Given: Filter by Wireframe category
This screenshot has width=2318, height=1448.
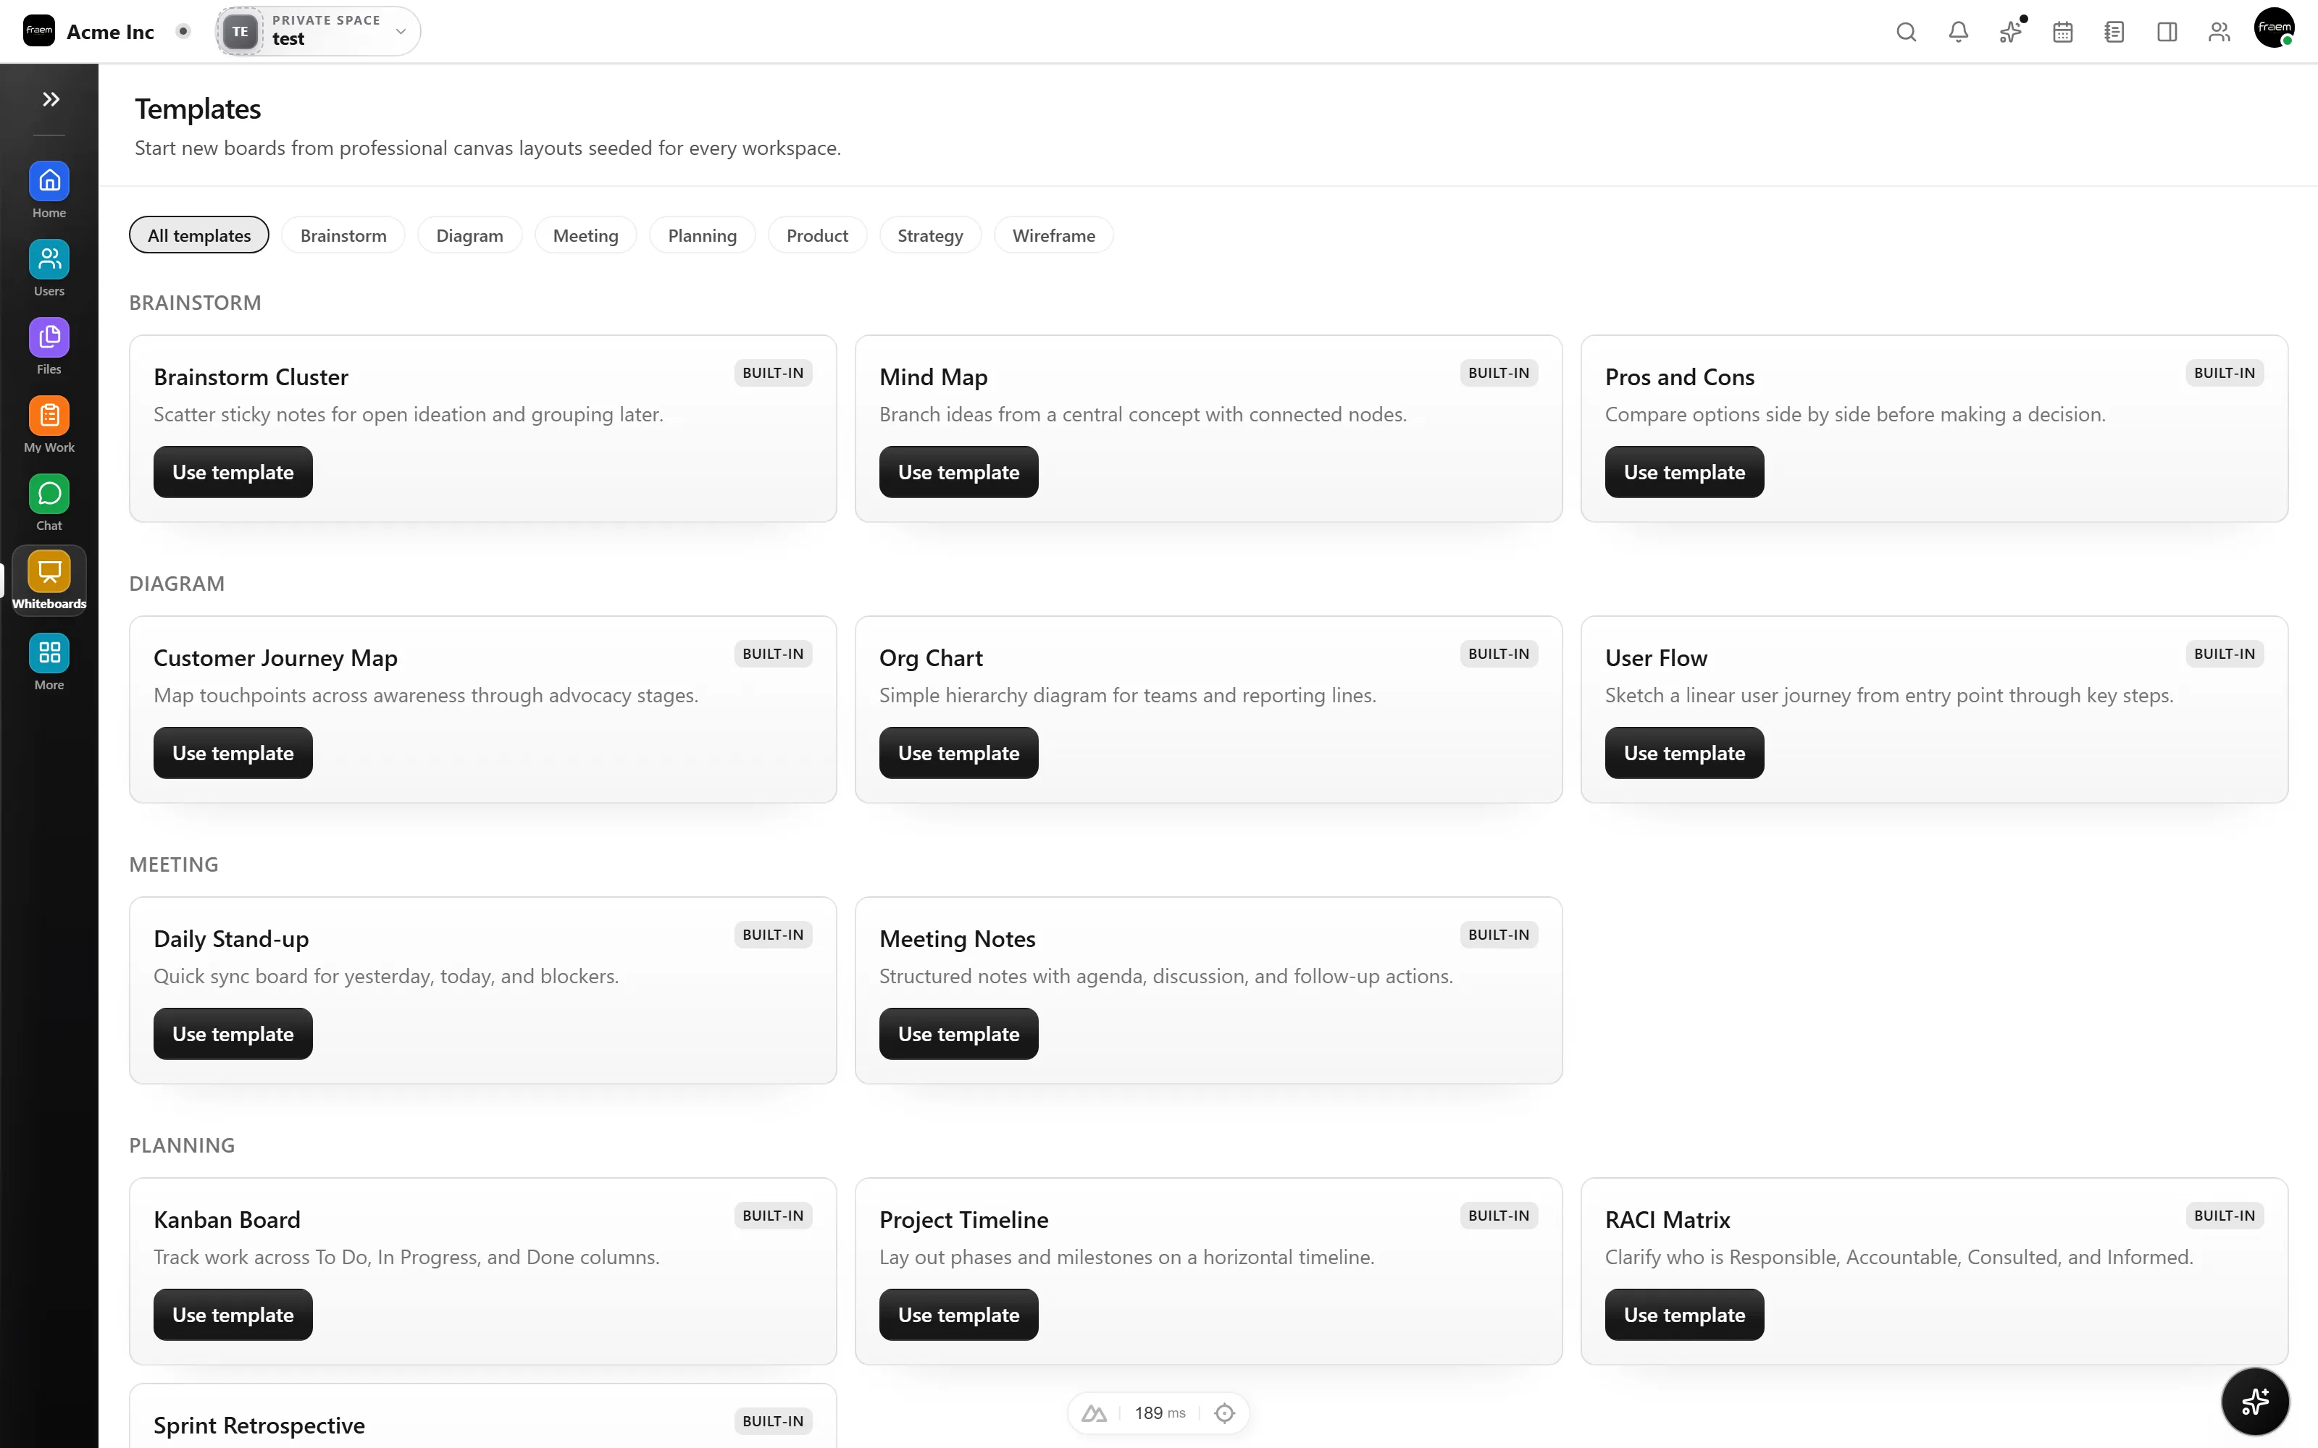Looking at the screenshot, I should pyautogui.click(x=1054, y=235).
